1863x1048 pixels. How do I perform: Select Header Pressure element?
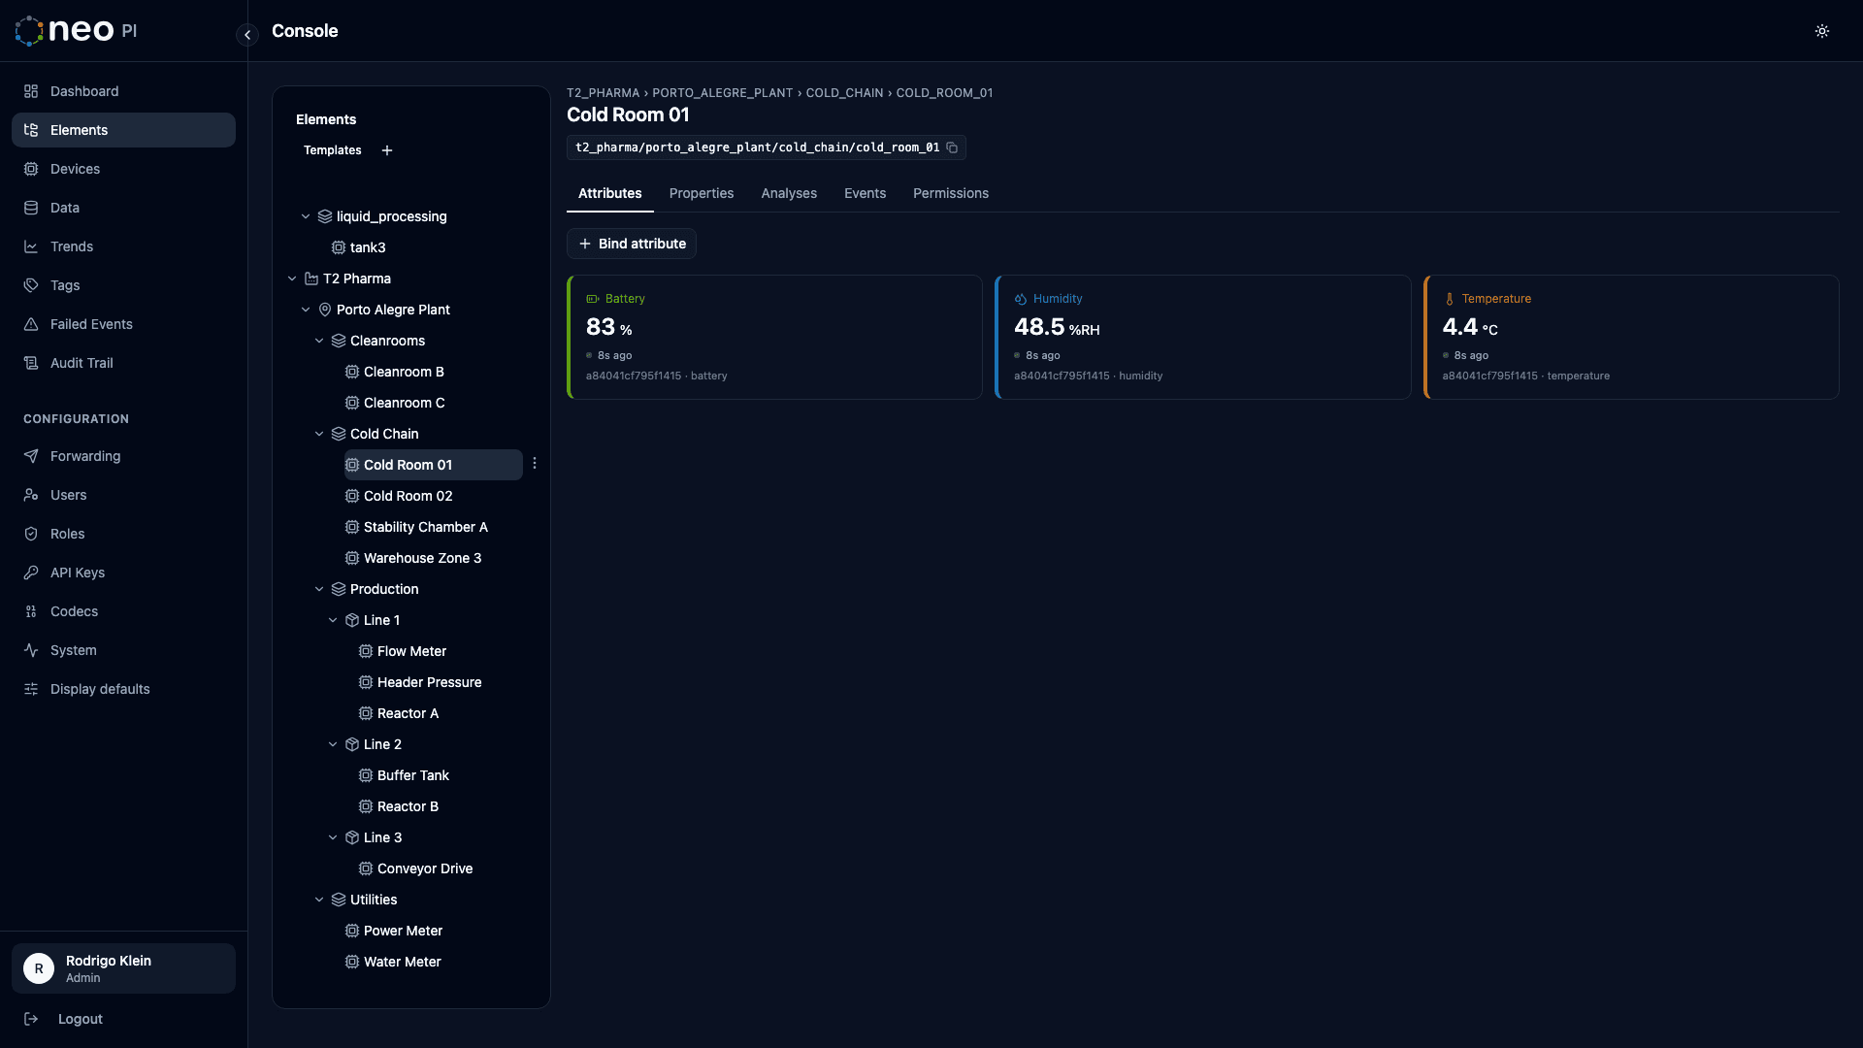(429, 682)
